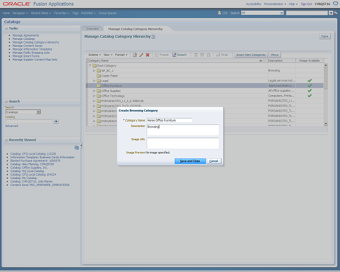Expand the Office Supplies category

94,91
